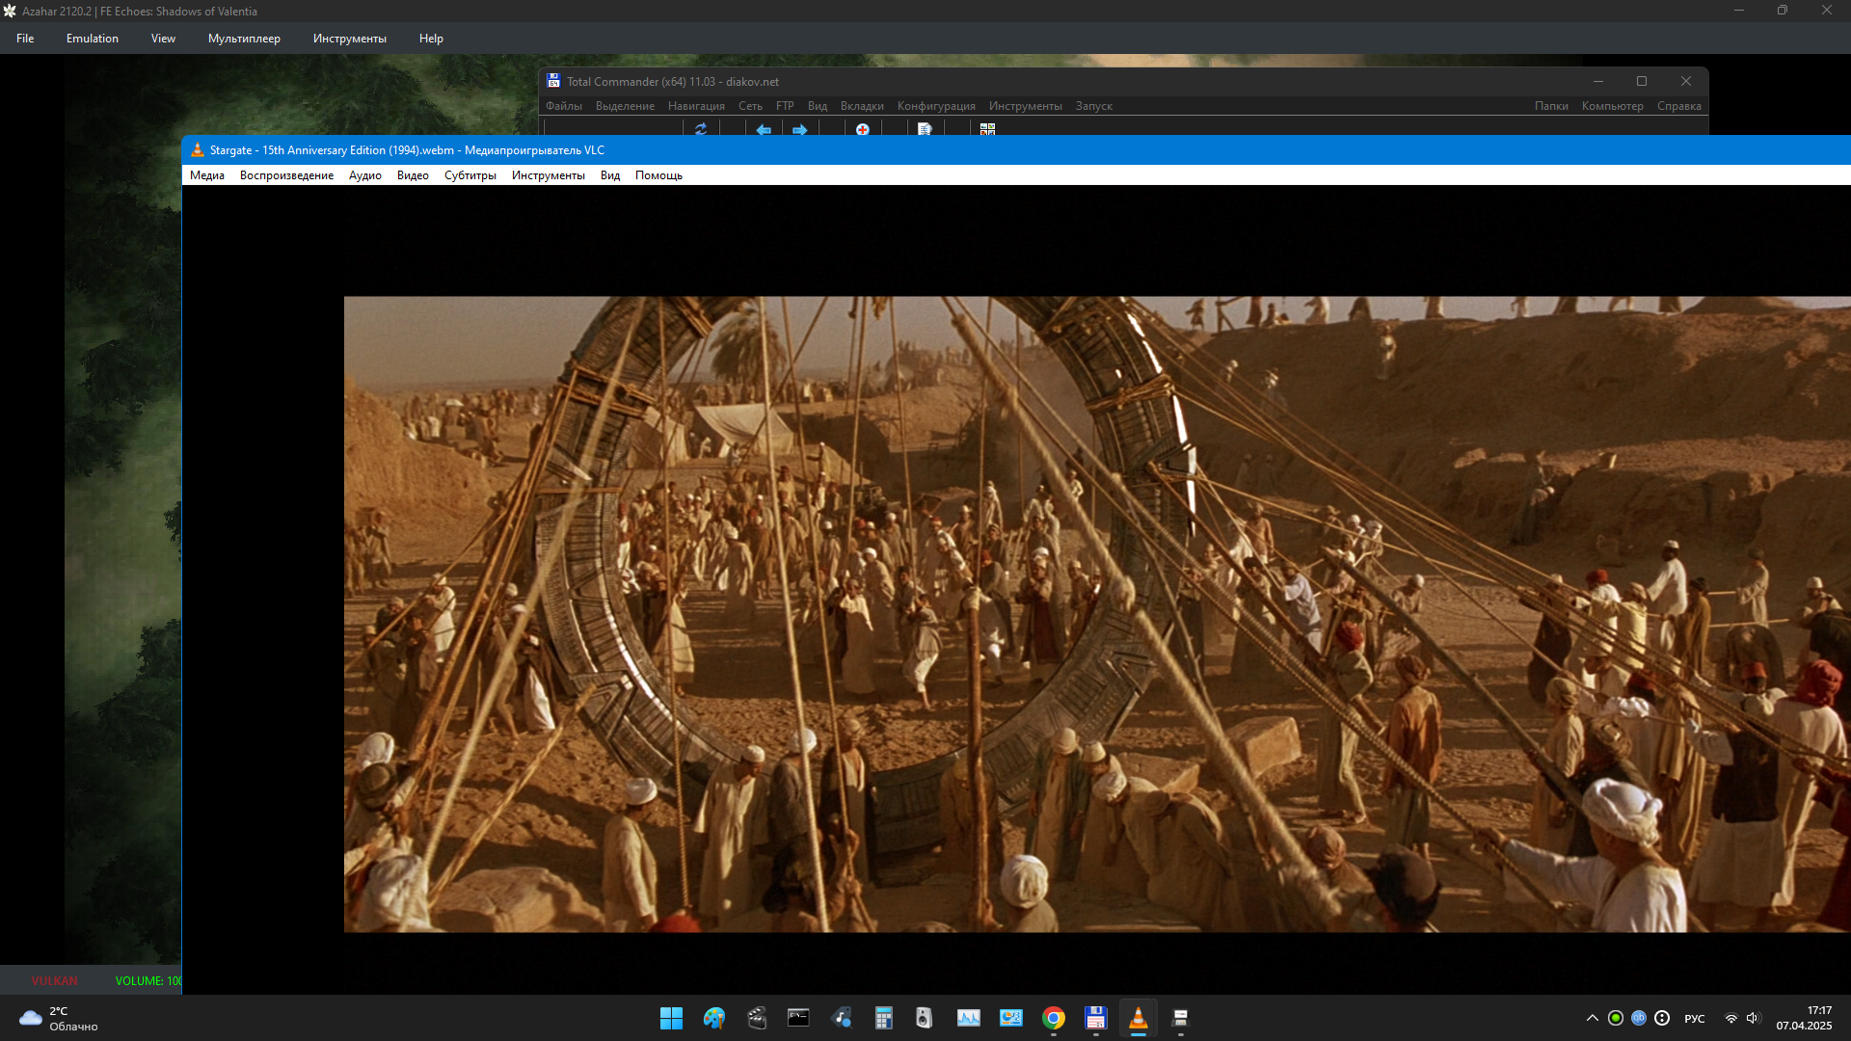Viewport: 1851px width, 1041px height.
Task: Click the red cross icon in Total Commander toolbar
Action: coord(862,128)
